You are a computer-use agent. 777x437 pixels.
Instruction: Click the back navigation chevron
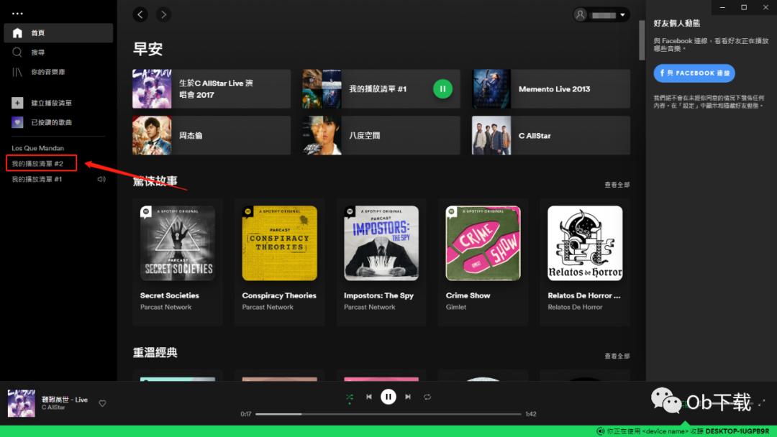click(140, 14)
